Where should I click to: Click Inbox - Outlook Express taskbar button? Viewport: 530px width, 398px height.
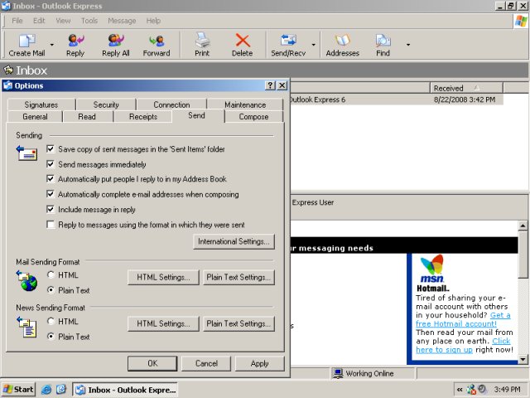[125, 390]
